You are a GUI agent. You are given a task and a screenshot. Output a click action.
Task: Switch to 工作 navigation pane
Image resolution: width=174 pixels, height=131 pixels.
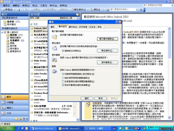tap(15, 113)
